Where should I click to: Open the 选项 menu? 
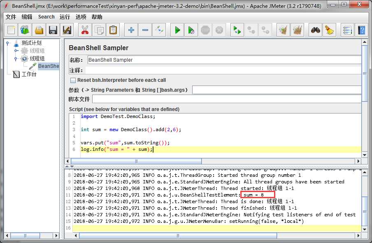(x=81, y=17)
